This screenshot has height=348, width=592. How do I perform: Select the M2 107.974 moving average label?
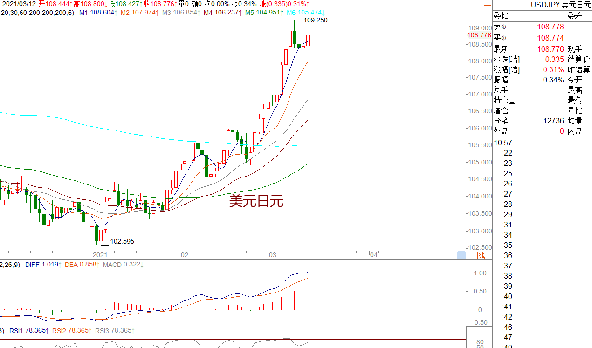(x=139, y=13)
